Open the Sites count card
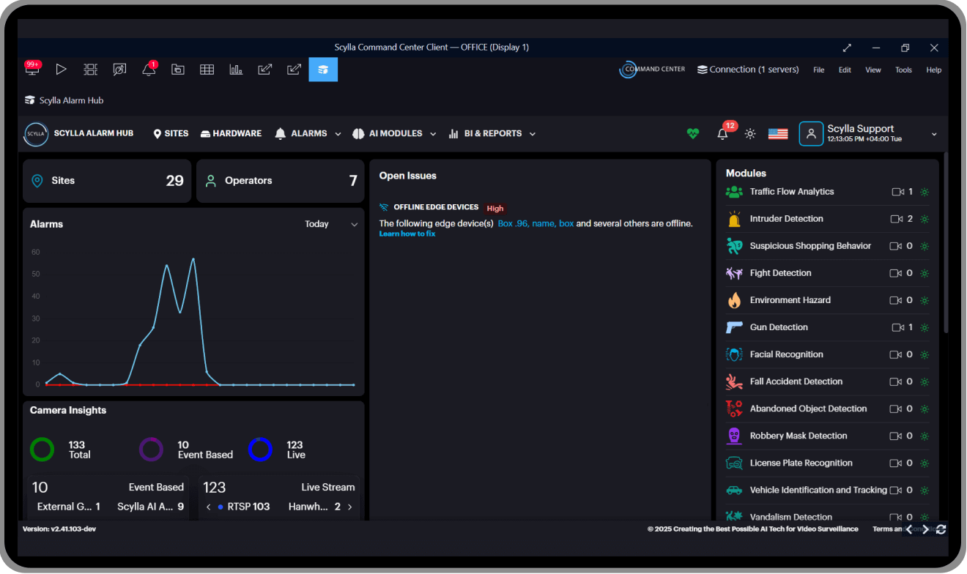967x574 pixels. [107, 181]
